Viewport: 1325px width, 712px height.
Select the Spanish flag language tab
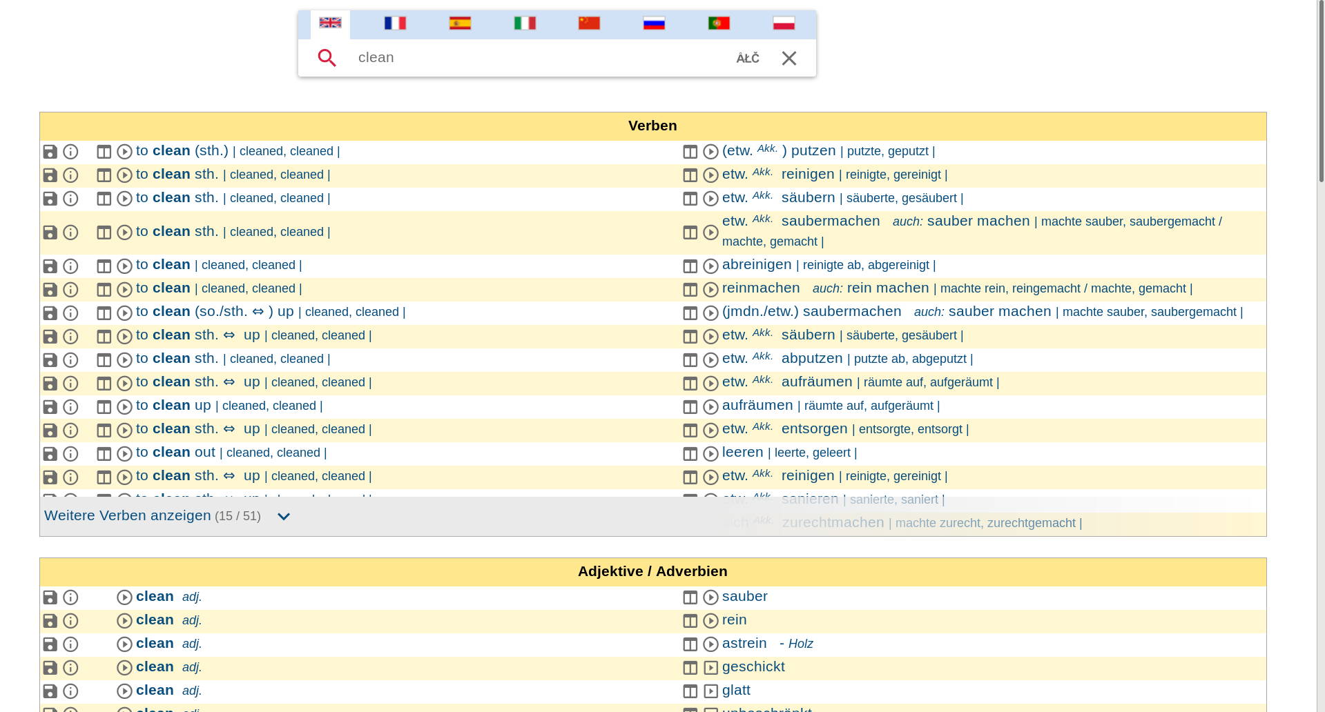[x=460, y=24]
